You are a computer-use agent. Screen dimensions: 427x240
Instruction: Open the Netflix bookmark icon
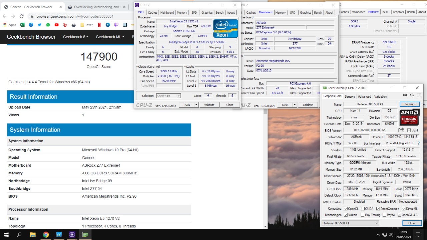click(99, 25)
